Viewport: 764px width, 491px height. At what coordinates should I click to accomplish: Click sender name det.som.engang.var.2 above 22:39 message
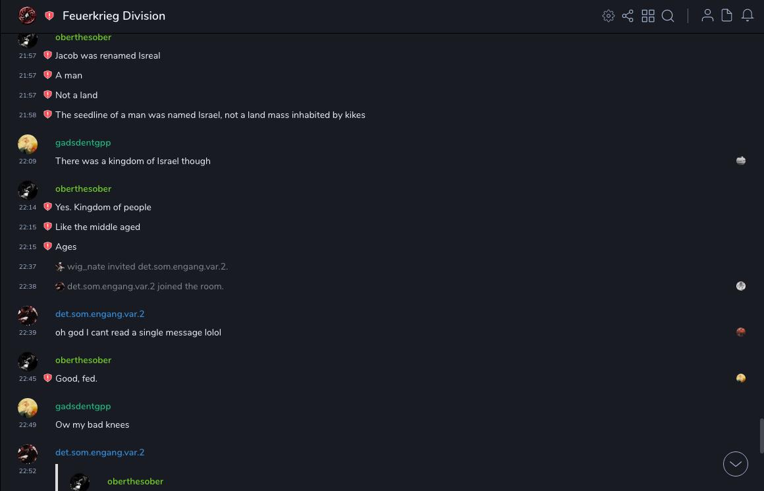[x=99, y=314]
